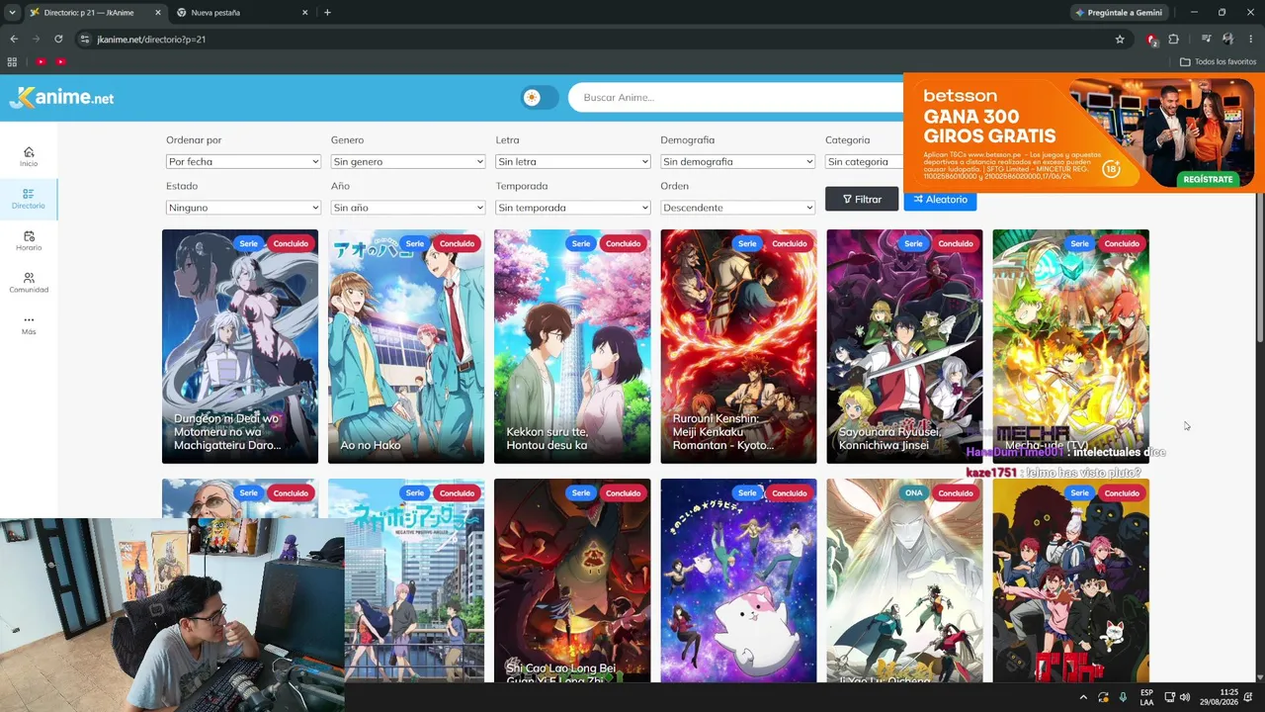
Task: Open the Shi Cao Lao Long Bei anime card
Action: point(572,580)
